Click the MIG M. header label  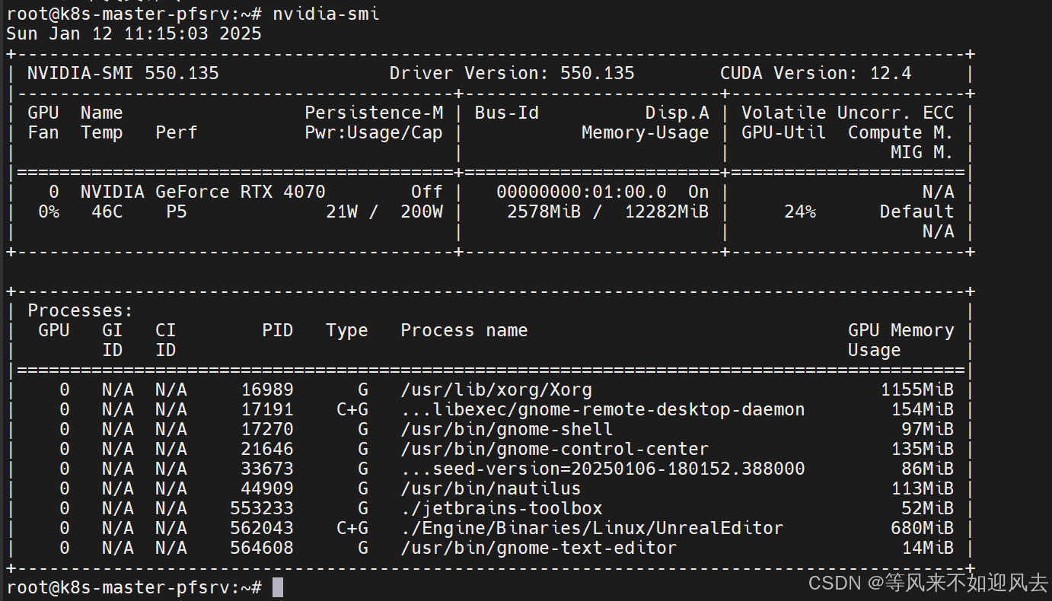[x=923, y=152]
